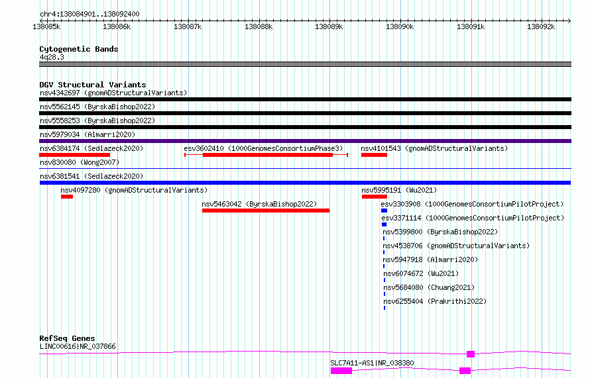Click nsv6384174 Sedlazeck2020 label

coord(91,148)
